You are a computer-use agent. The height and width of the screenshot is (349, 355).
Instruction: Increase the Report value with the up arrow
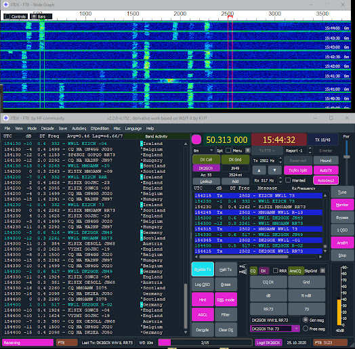tap(310, 148)
